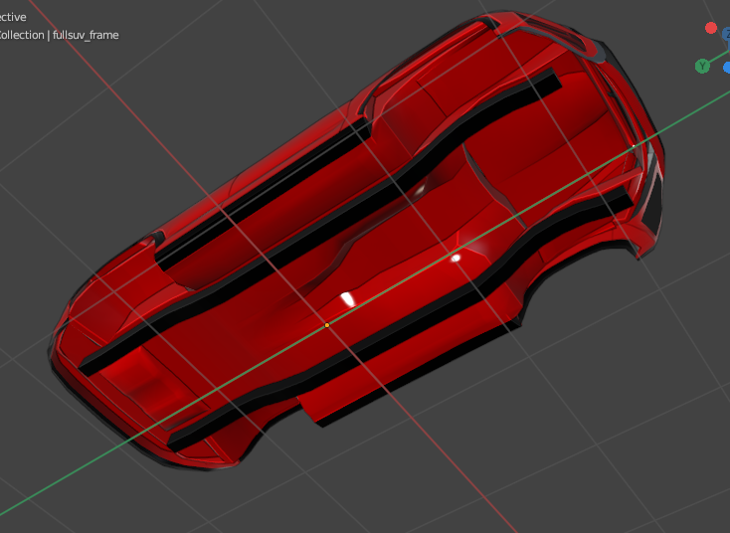Click the orange object origin point
This screenshot has height=533, width=730.
tap(327, 325)
